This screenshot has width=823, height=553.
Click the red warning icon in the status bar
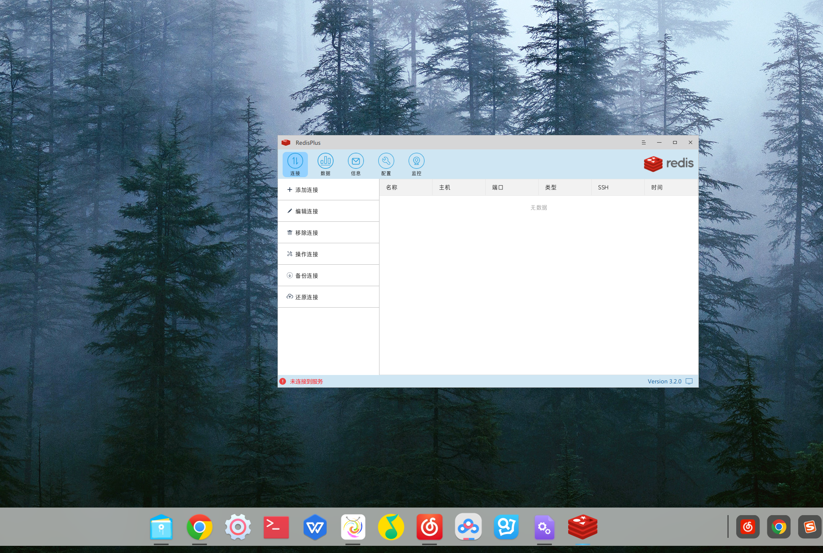283,381
